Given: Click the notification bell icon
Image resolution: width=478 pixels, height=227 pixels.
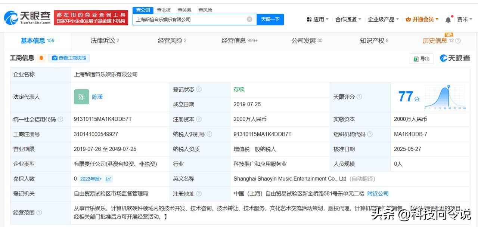Looking at the screenshot, I should tap(448, 19).
